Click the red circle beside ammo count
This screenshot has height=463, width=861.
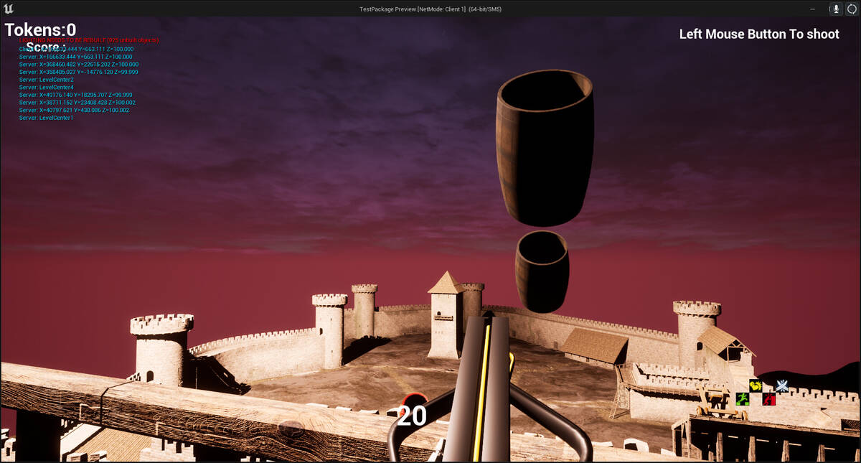pos(414,400)
